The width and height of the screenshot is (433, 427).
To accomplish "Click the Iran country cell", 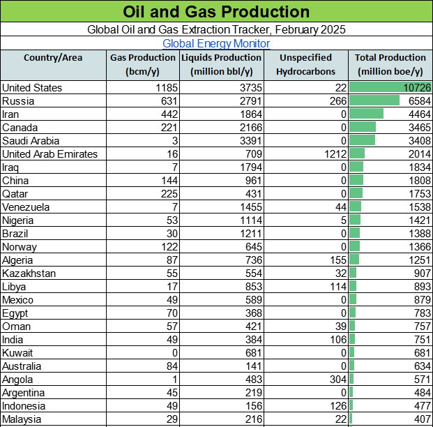I will pyautogui.click(x=53, y=114).
